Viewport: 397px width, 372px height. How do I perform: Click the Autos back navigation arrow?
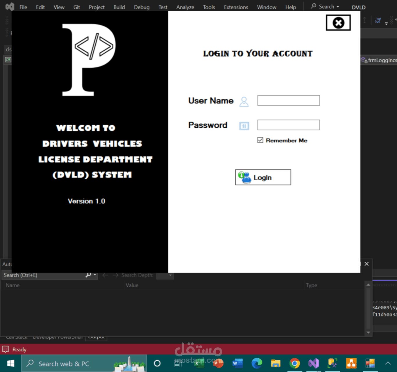click(105, 275)
